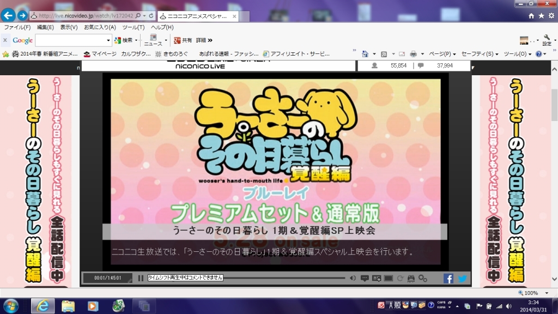
Task: Open the ヘルプ(H) menu
Action: (x=162, y=27)
